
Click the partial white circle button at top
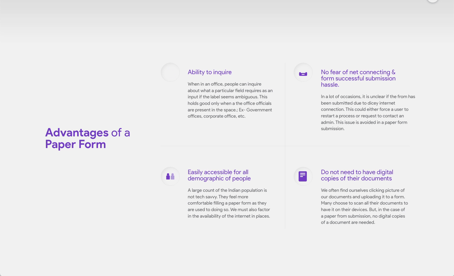coord(433,1)
